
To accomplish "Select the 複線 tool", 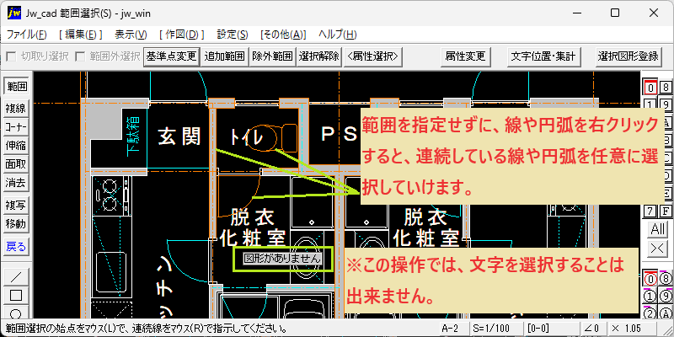I will click(16, 109).
